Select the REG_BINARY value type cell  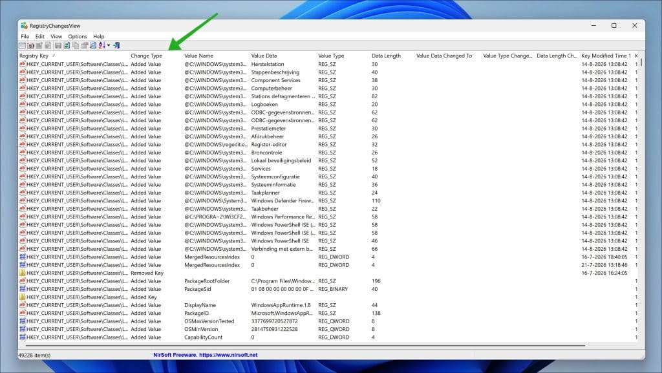[x=333, y=289]
